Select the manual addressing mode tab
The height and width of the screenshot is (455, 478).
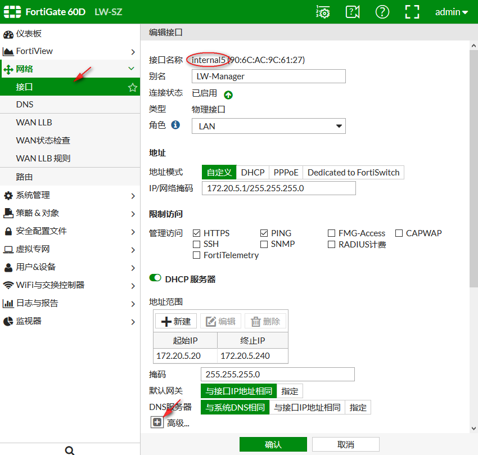pyautogui.click(x=219, y=173)
